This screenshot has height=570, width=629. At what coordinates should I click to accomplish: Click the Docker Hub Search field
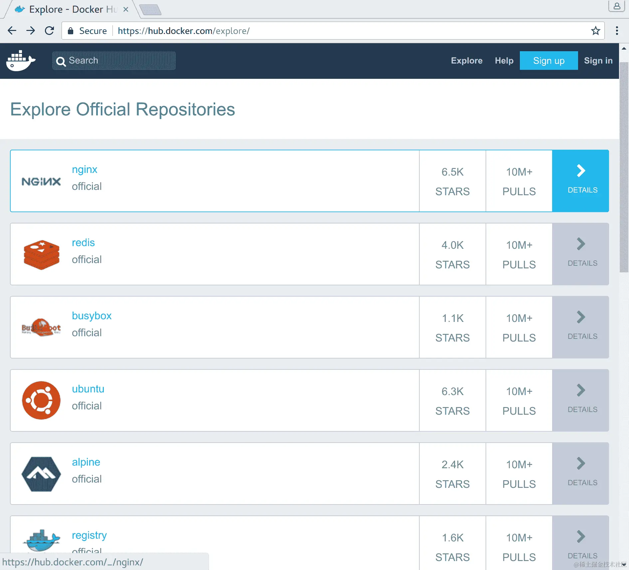(x=114, y=61)
